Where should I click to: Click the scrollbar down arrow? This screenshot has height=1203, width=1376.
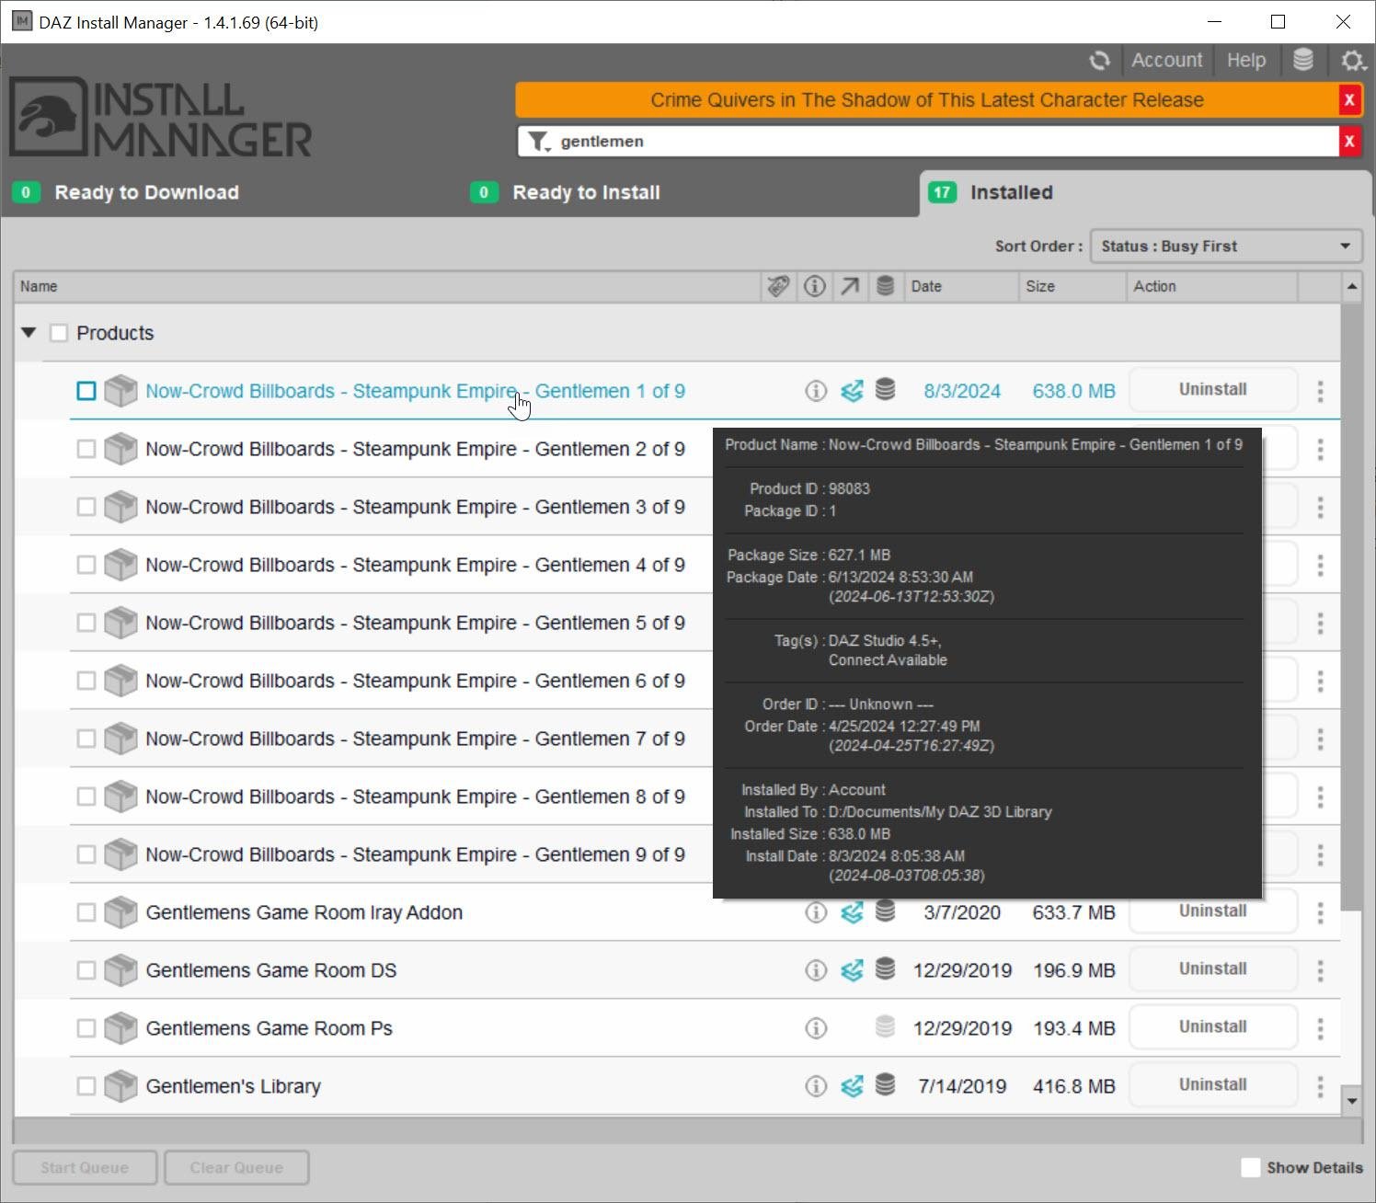coord(1351,1101)
